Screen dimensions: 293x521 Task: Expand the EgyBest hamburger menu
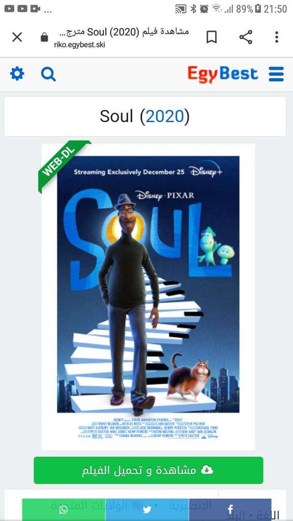click(276, 74)
